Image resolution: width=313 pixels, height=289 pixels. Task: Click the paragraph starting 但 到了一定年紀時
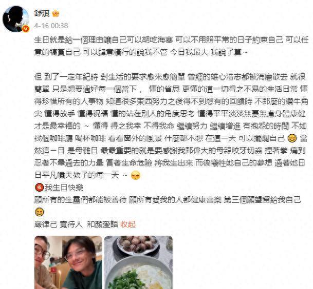pos(171,126)
